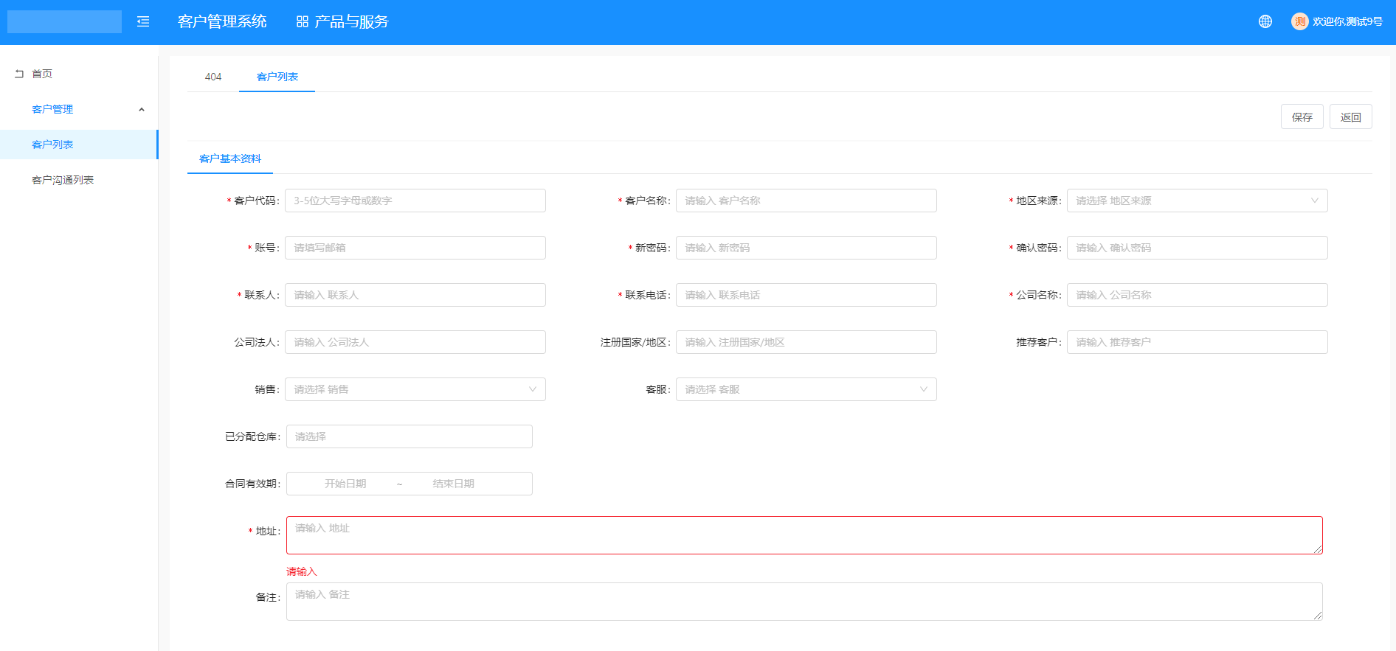Click the 地址 text area

pos(804,535)
